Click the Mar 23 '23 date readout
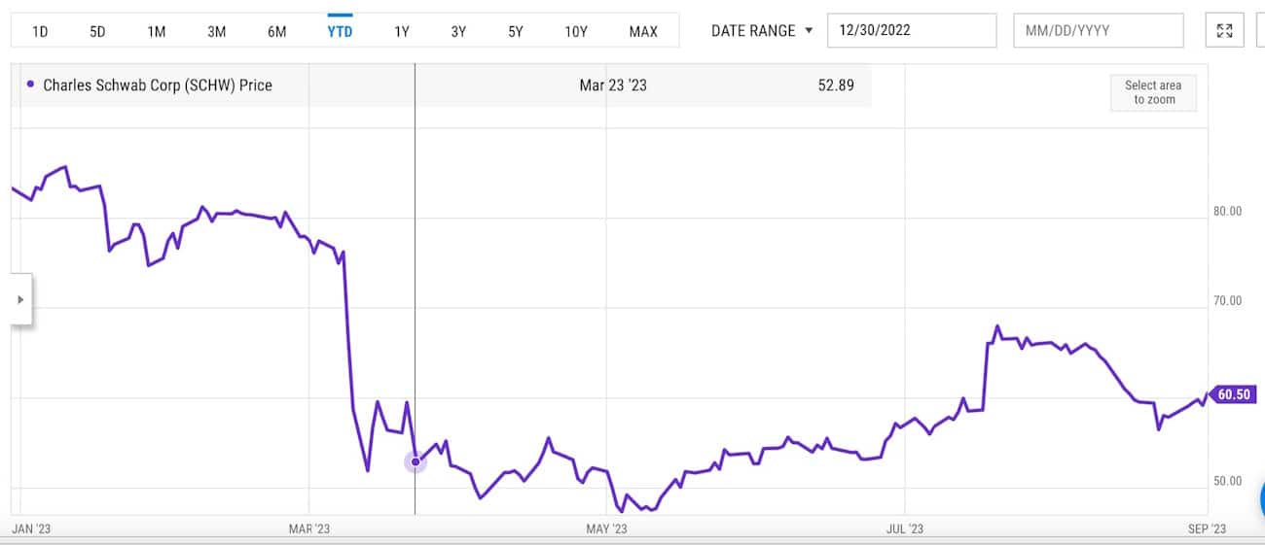 click(x=613, y=85)
